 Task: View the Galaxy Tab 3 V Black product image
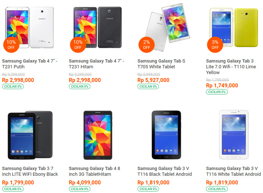point(166,135)
